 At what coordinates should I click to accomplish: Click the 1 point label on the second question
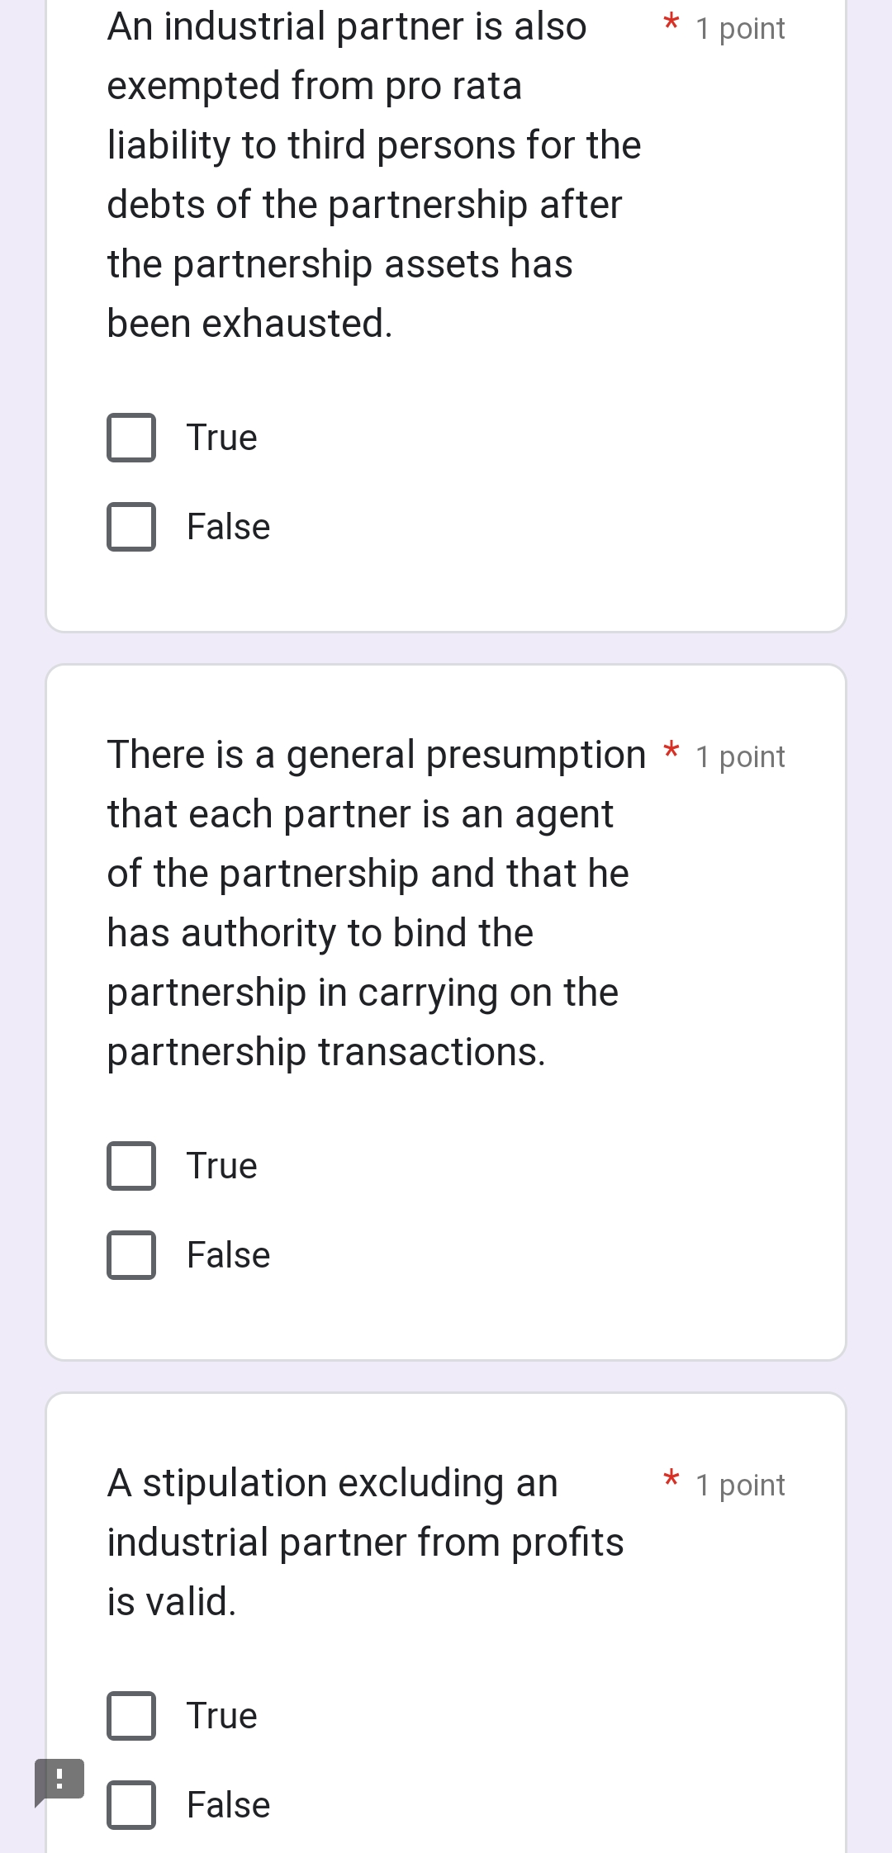click(741, 756)
